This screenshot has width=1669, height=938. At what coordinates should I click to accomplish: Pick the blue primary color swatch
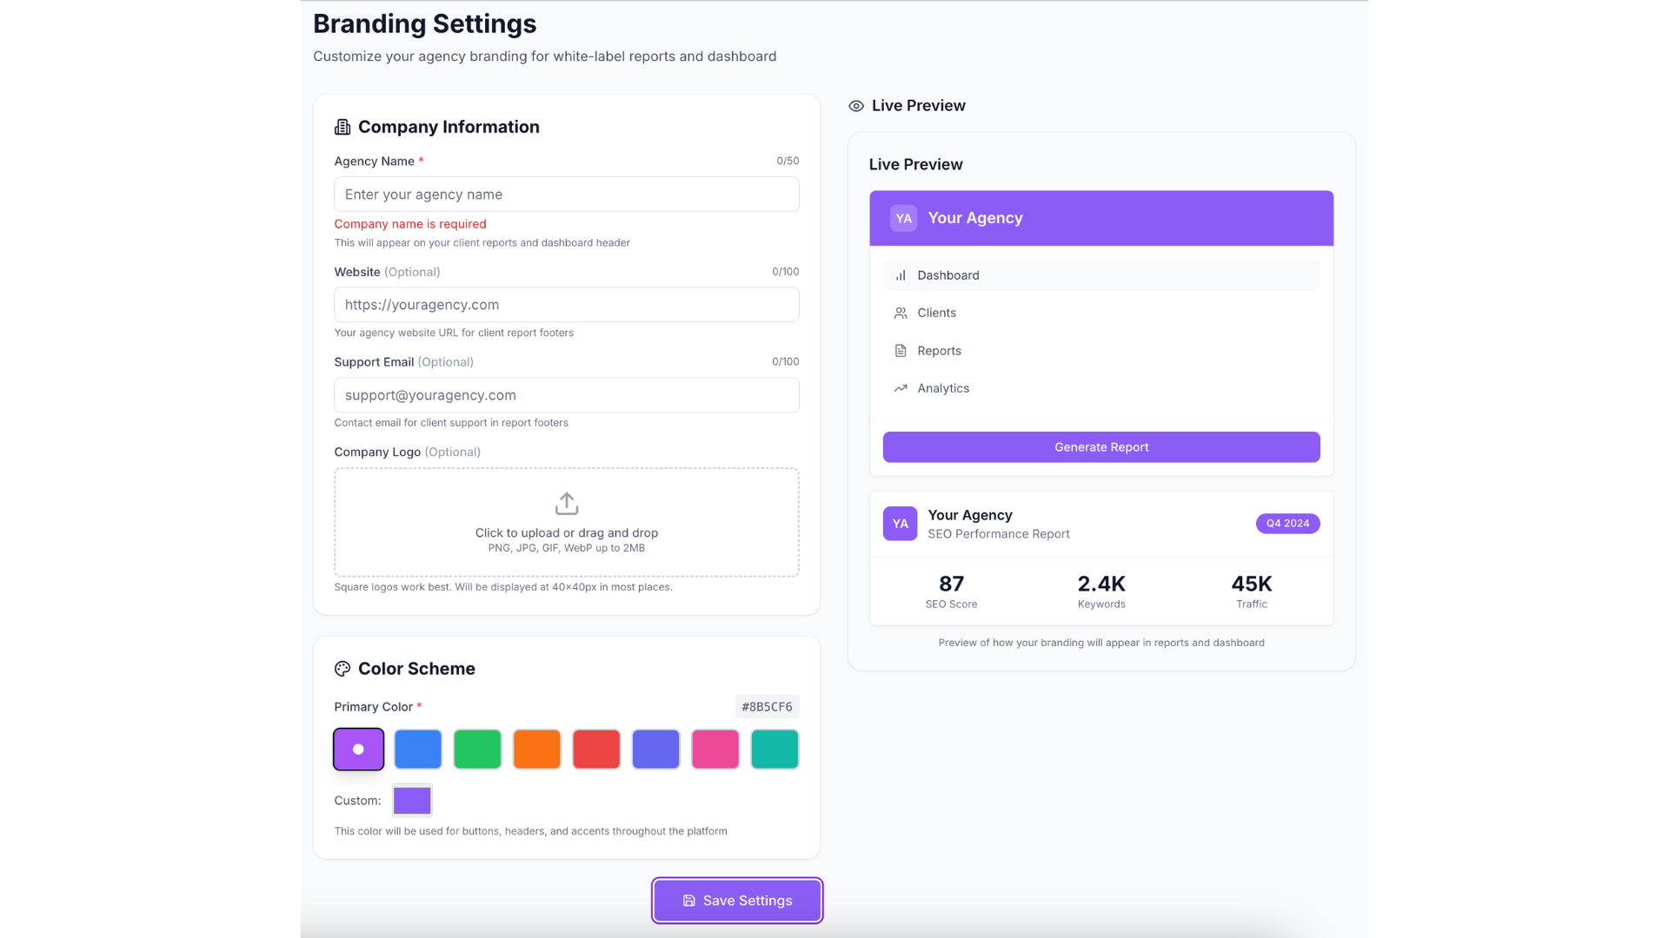click(418, 750)
